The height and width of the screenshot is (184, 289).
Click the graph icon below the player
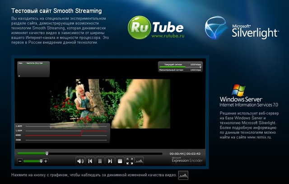point(183,175)
